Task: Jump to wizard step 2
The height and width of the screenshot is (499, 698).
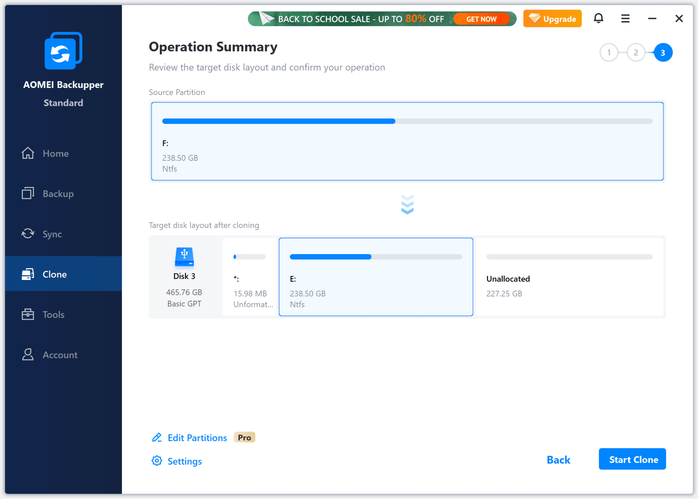Action: tap(636, 52)
